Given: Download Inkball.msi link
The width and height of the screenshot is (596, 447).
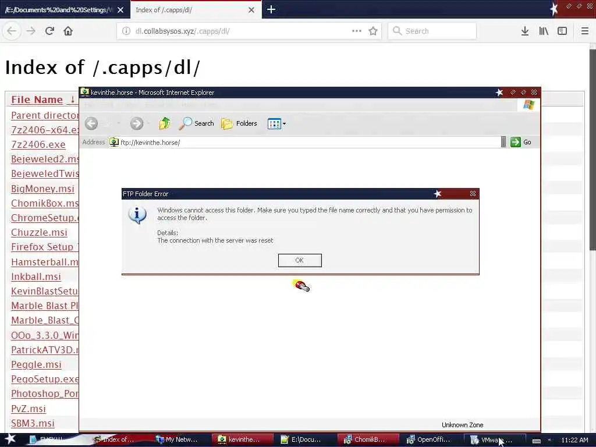Looking at the screenshot, I should (x=36, y=276).
